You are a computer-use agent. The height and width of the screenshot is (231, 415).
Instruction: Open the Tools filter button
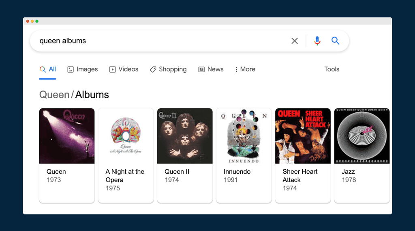point(332,69)
